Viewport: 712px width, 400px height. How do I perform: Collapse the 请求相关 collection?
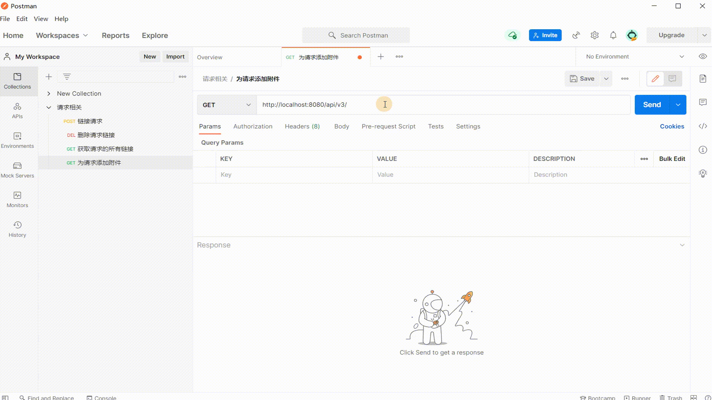(49, 107)
